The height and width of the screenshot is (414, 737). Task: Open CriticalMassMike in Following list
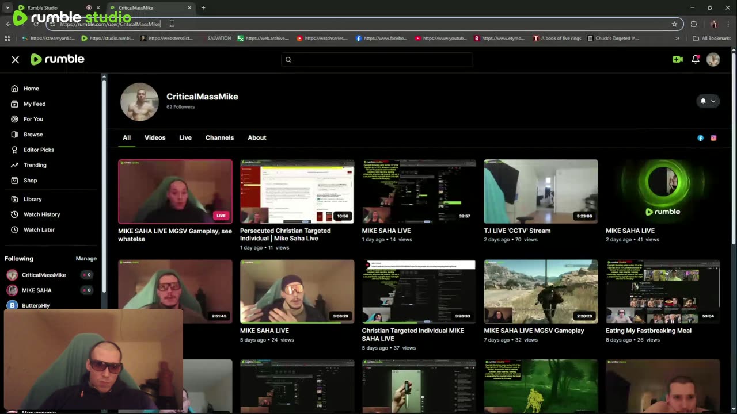click(44, 275)
